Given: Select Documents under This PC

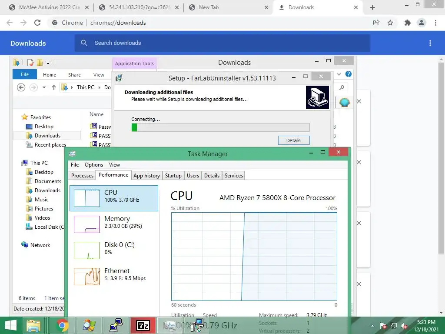Looking at the screenshot, I should pyautogui.click(x=48, y=181).
